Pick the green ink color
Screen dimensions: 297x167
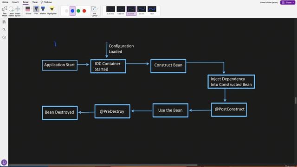coord(78,11)
